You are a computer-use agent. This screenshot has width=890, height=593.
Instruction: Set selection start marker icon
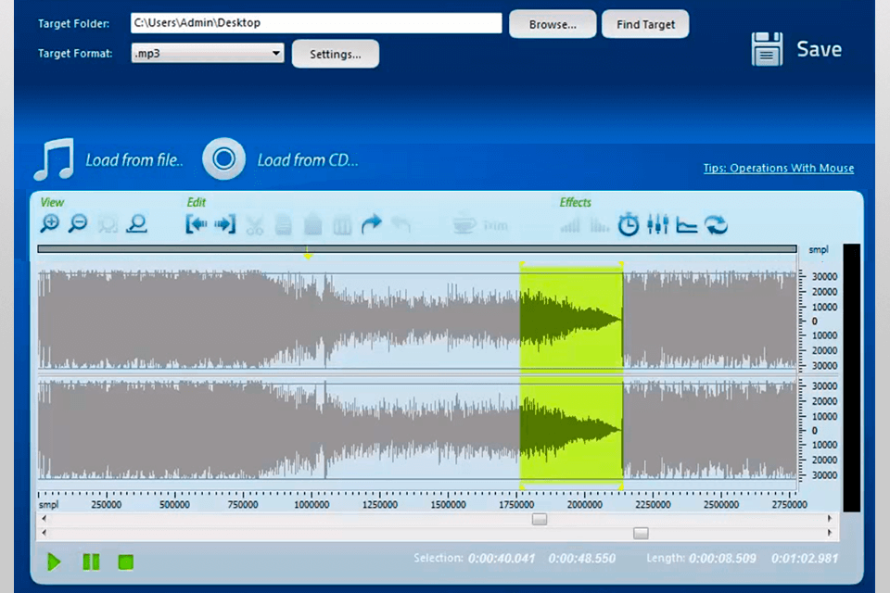[x=196, y=224]
